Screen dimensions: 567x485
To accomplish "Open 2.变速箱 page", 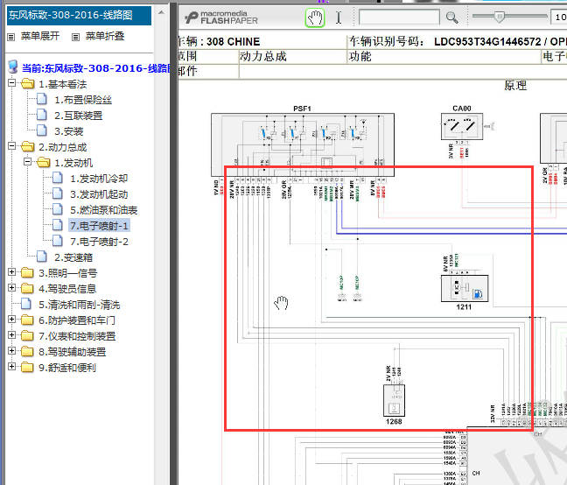I will 73,257.
